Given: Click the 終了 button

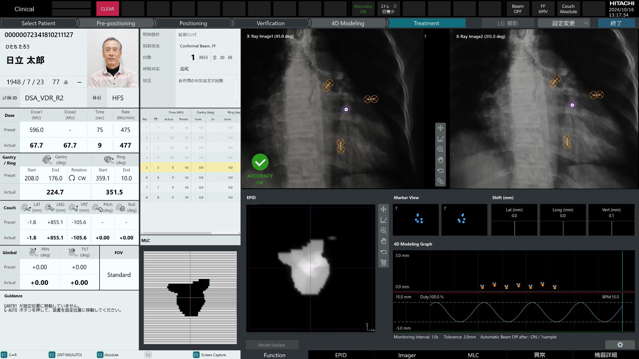Looking at the screenshot, I should [616, 23].
